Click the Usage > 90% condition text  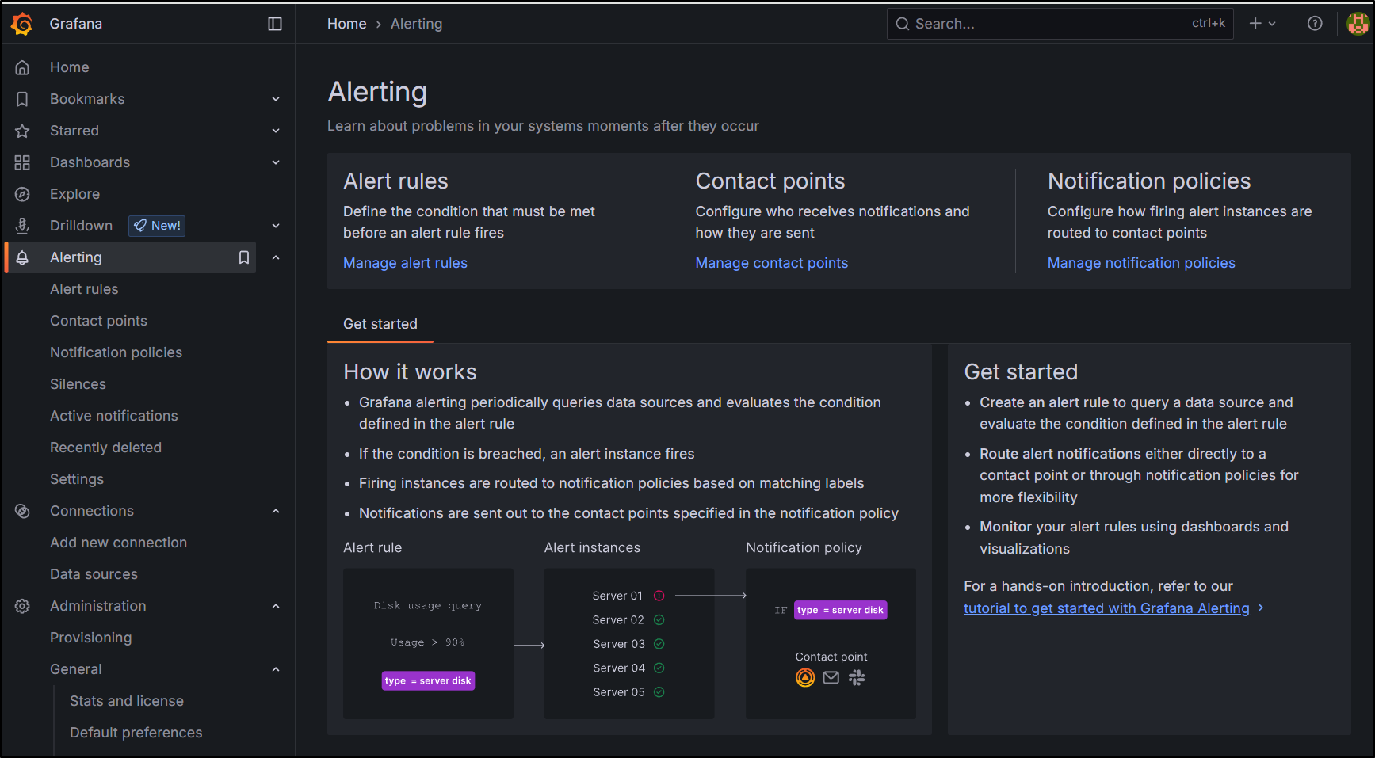[x=428, y=642]
